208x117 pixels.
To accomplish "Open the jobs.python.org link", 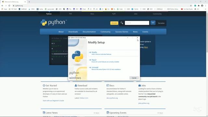I will (x=144, y=103).
